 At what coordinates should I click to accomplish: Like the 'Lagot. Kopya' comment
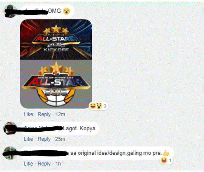click(28, 139)
